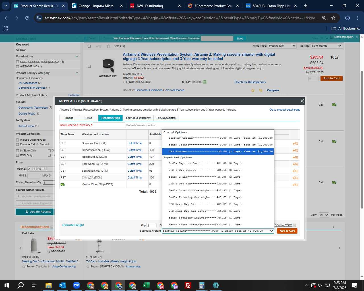The image size is (364, 291).
Task: Collapse Product Attribute Filters
Action: pos(74,95)
